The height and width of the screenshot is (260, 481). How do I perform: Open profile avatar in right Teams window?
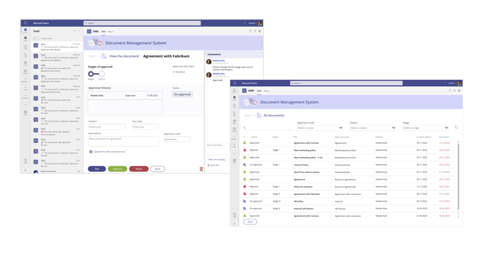(459, 83)
